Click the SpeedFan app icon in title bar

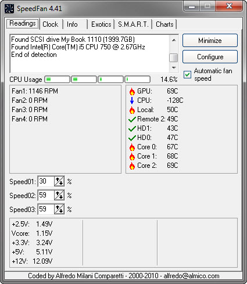tap(9, 9)
